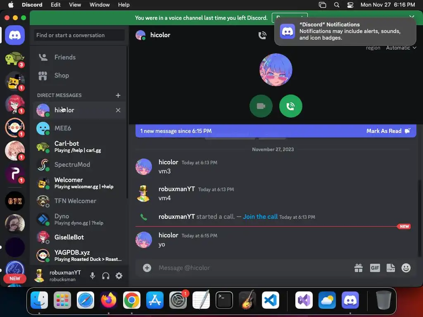Select the hicolor conversation
Image resolution: width=423 pixels, height=317 pixels.
pyautogui.click(x=80, y=110)
